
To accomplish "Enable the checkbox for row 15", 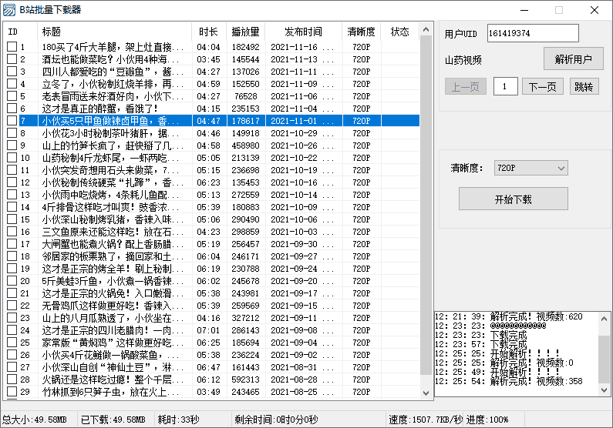I will coord(12,219).
